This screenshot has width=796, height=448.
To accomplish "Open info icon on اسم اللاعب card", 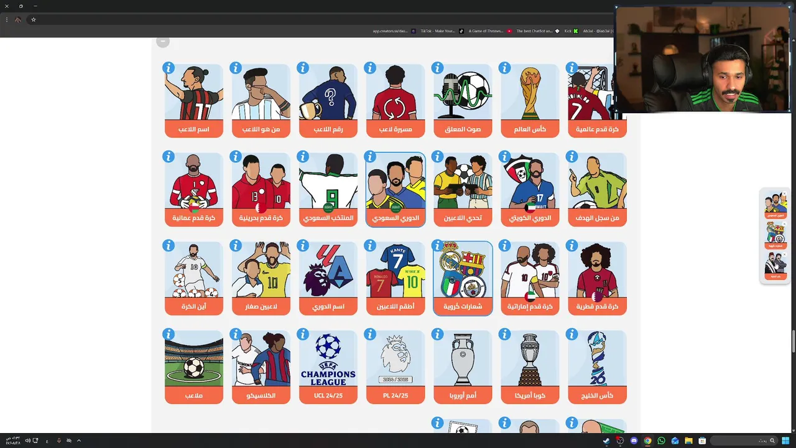I will pyautogui.click(x=169, y=68).
